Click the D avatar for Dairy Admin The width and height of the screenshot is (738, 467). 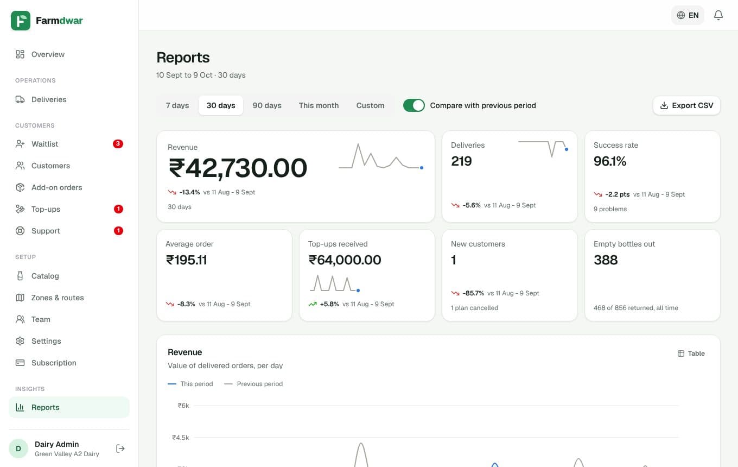[x=18, y=449]
